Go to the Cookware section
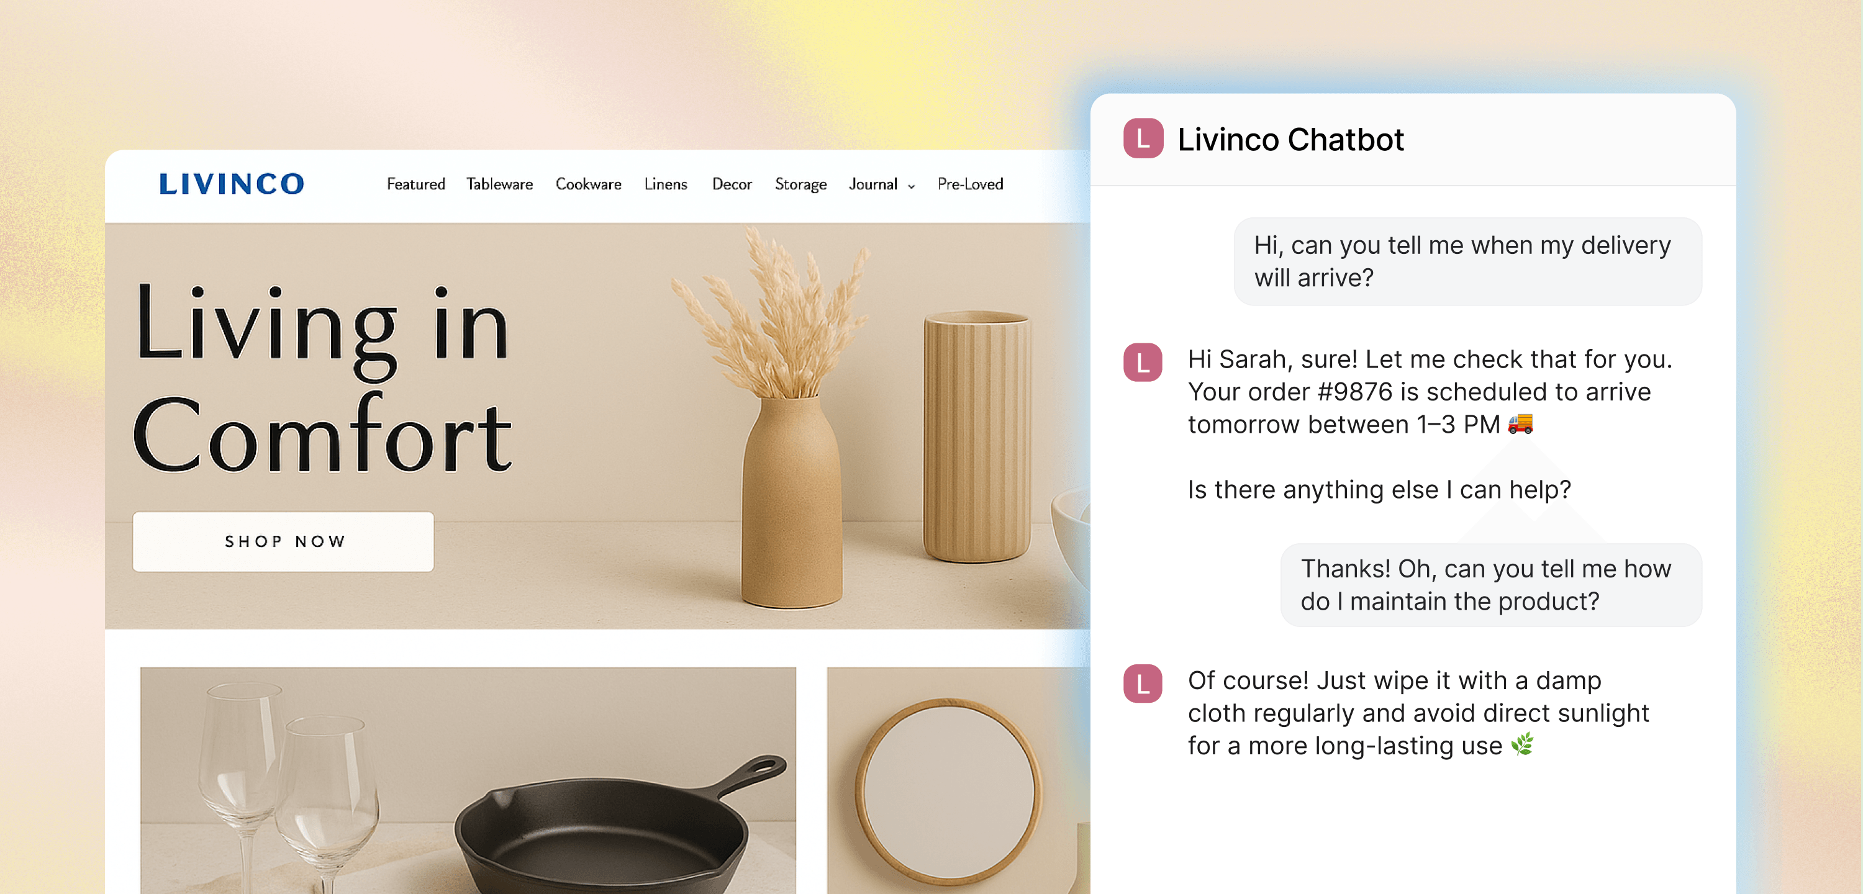The height and width of the screenshot is (894, 1863). [x=588, y=184]
